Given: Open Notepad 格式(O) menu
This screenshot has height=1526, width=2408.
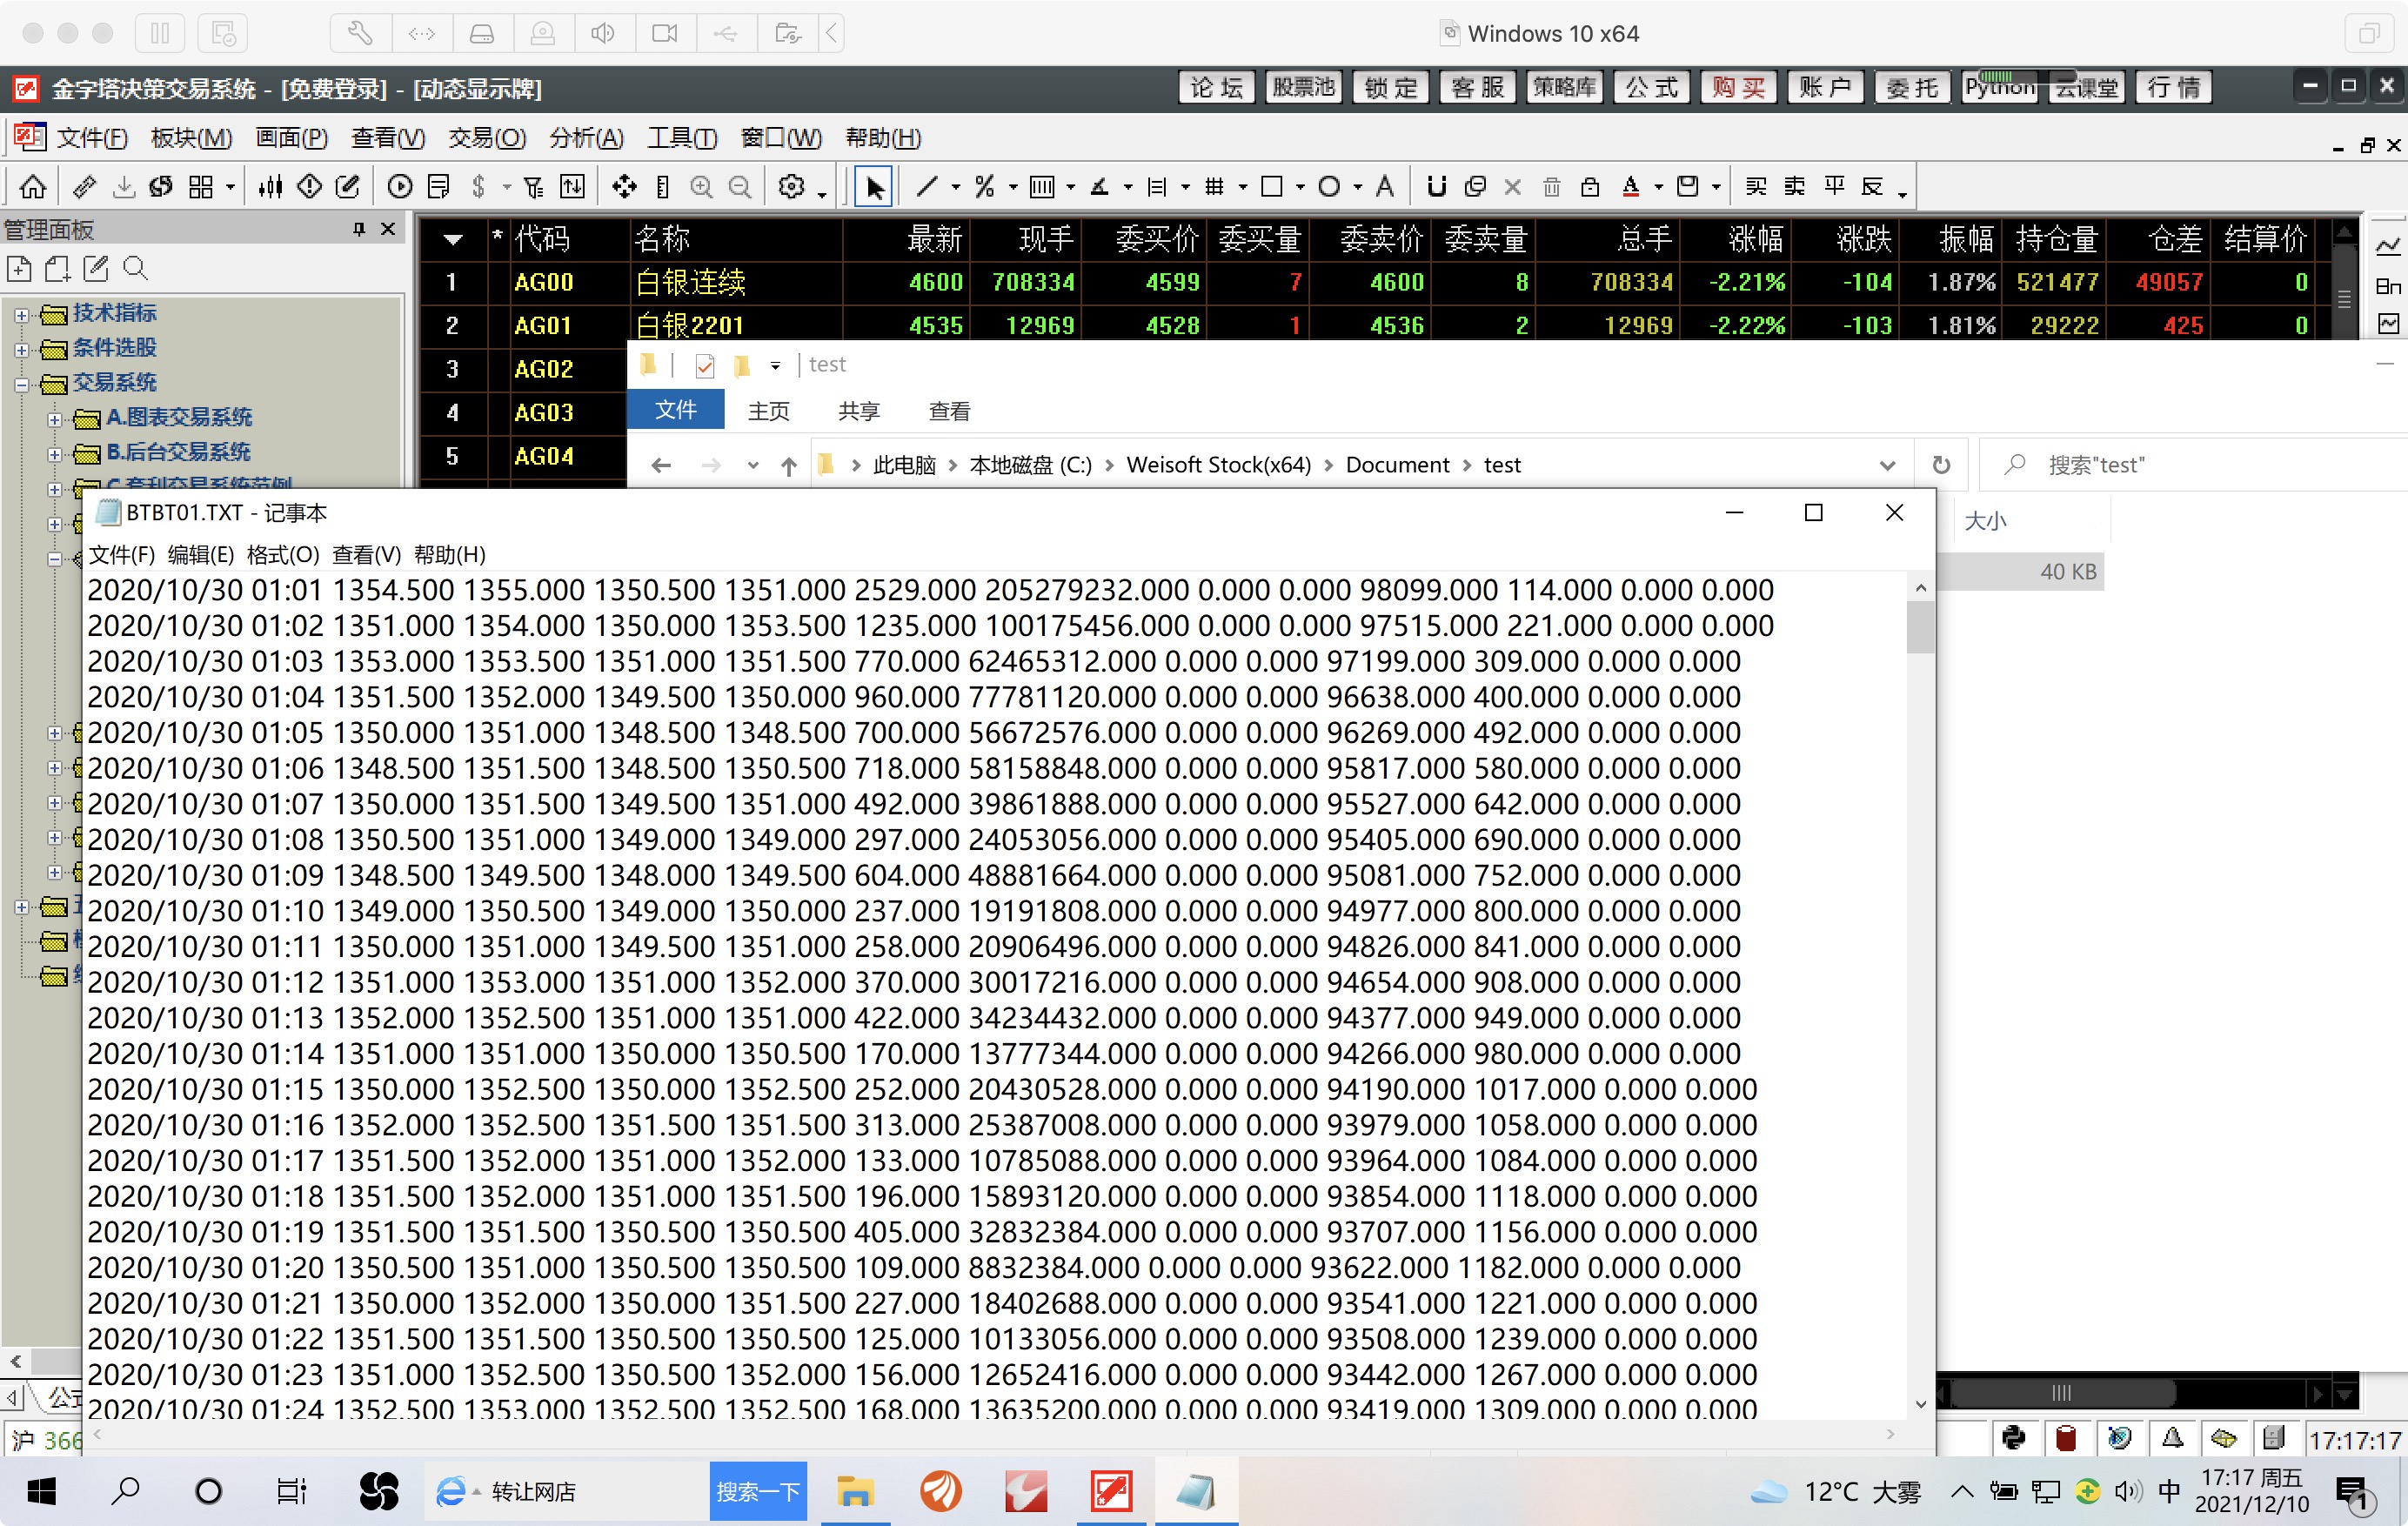Looking at the screenshot, I should pos(283,555).
